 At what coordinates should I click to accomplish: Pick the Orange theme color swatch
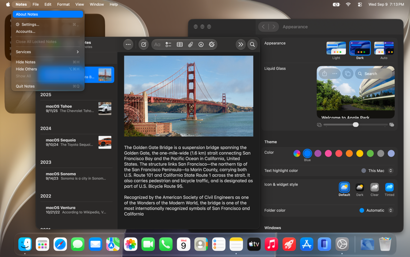349,153
